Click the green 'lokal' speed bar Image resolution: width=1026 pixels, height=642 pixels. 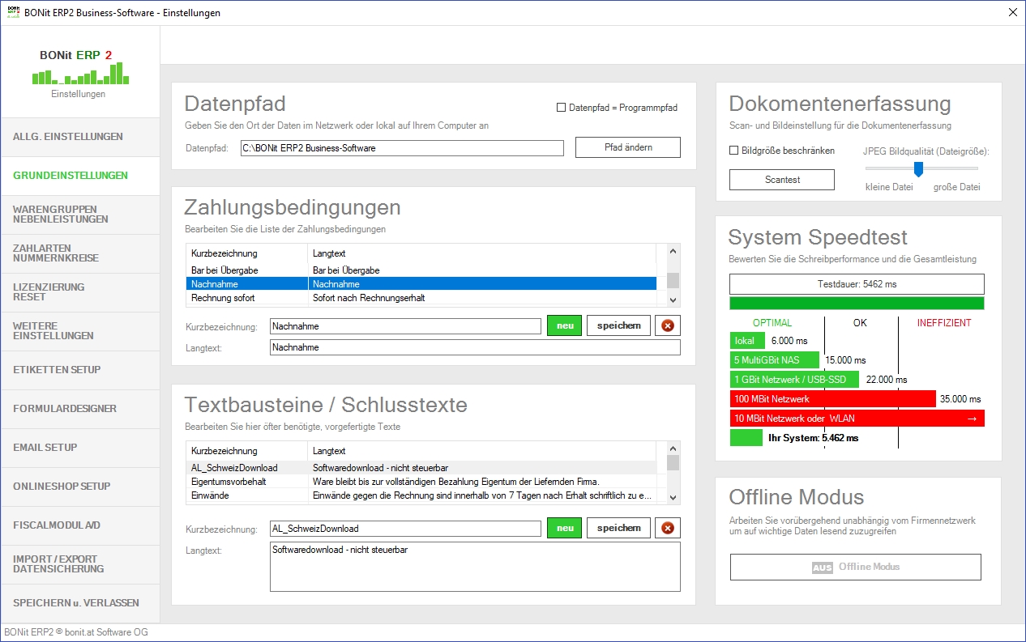coord(747,341)
